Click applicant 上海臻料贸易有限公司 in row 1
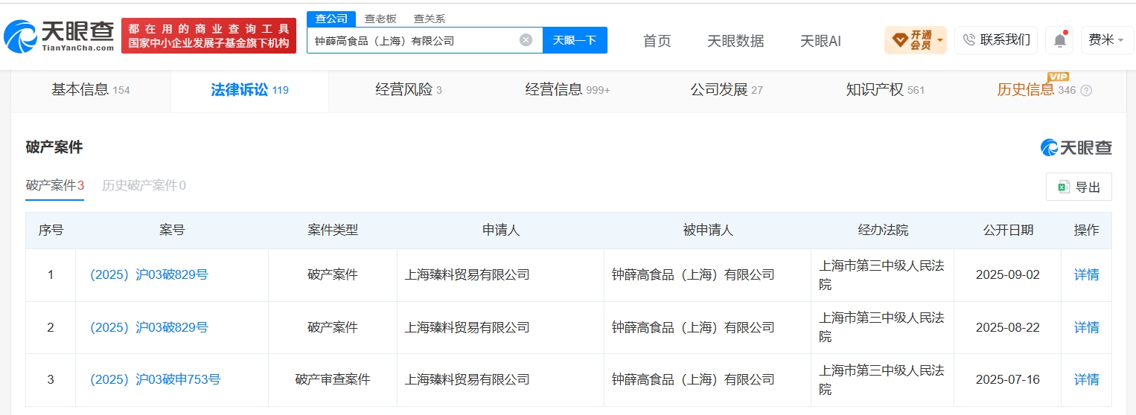 click(467, 275)
